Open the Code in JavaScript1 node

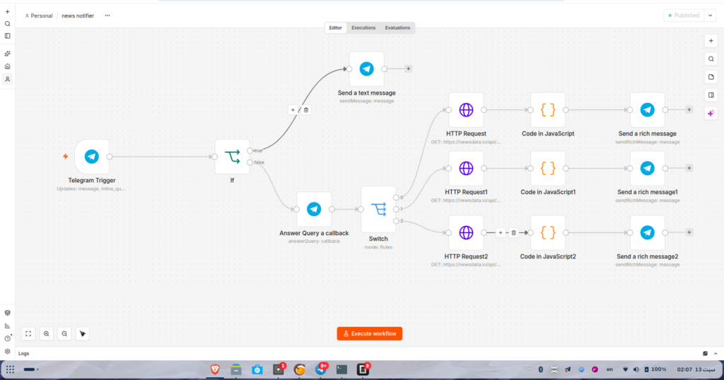click(548, 168)
